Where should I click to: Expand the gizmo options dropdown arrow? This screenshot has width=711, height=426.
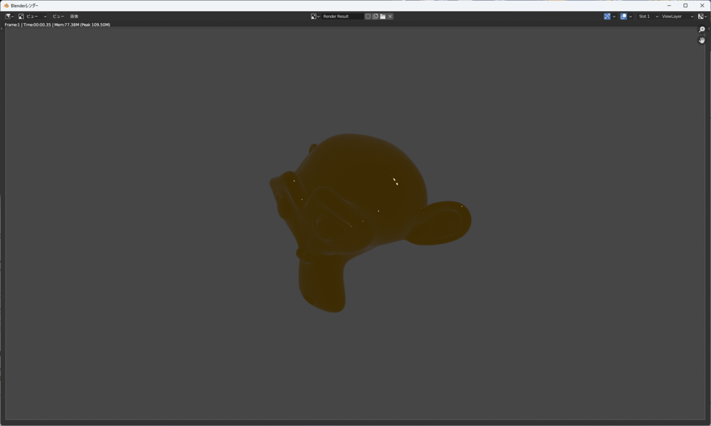click(x=614, y=17)
